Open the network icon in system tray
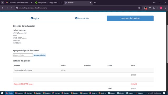Screen dimensions: 168x95 click(149, 93)
